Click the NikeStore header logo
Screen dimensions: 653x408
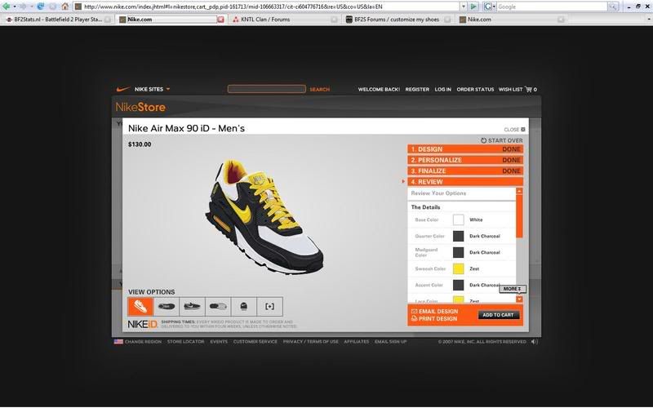[x=140, y=107]
